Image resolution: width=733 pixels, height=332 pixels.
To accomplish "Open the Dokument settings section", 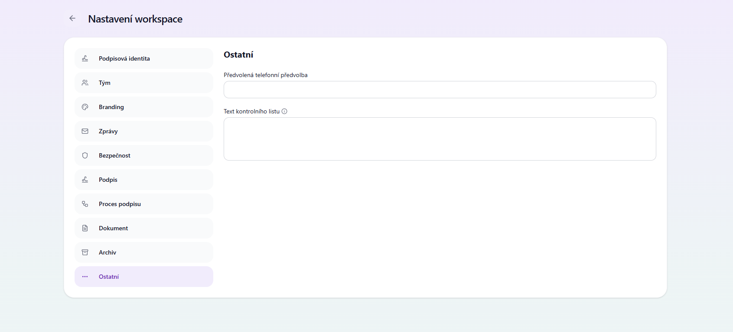I will tap(144, 228).
